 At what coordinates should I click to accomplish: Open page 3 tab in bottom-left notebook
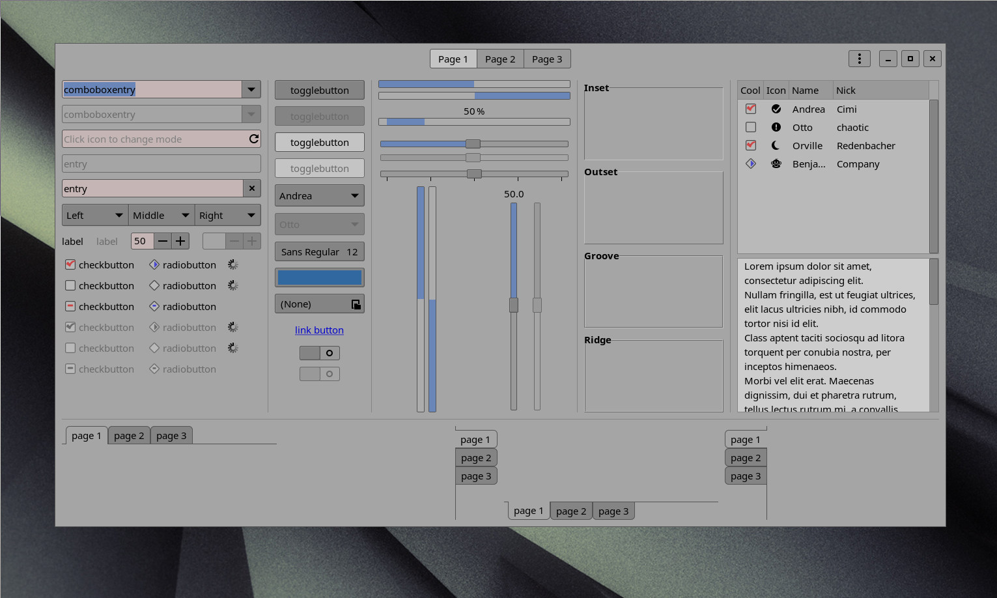click(171, 436)
